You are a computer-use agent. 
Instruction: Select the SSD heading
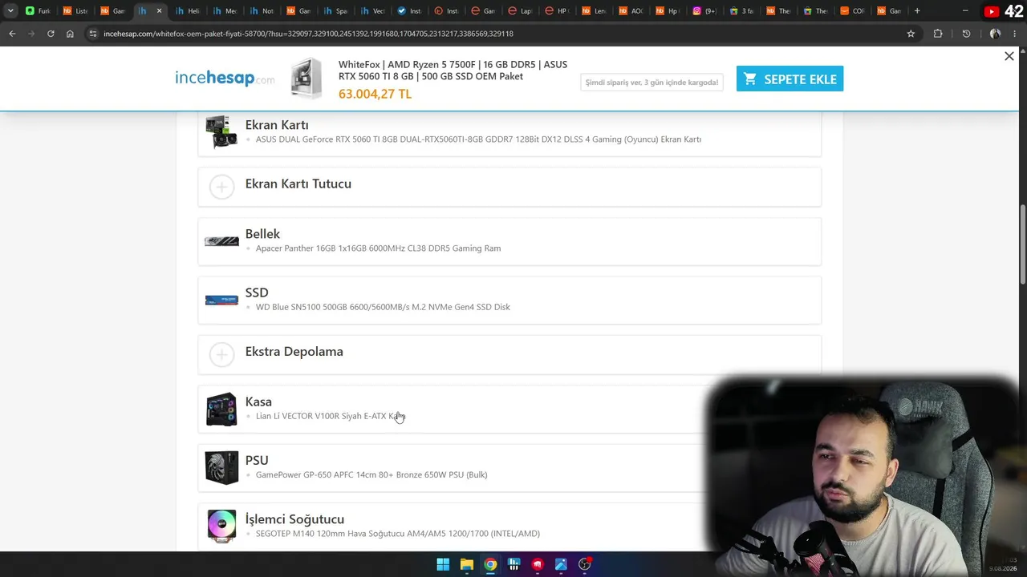tap(257, 293)
